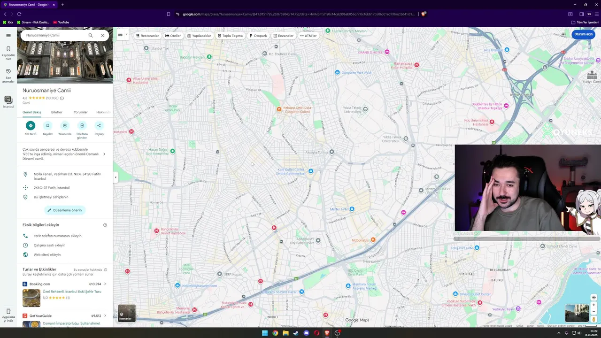The width and height of the screenshot is (601, 338).
Task: Filter map by Otopark
Action: click(258, 36)
